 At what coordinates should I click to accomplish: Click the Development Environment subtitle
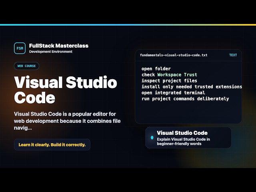point(51,52)
